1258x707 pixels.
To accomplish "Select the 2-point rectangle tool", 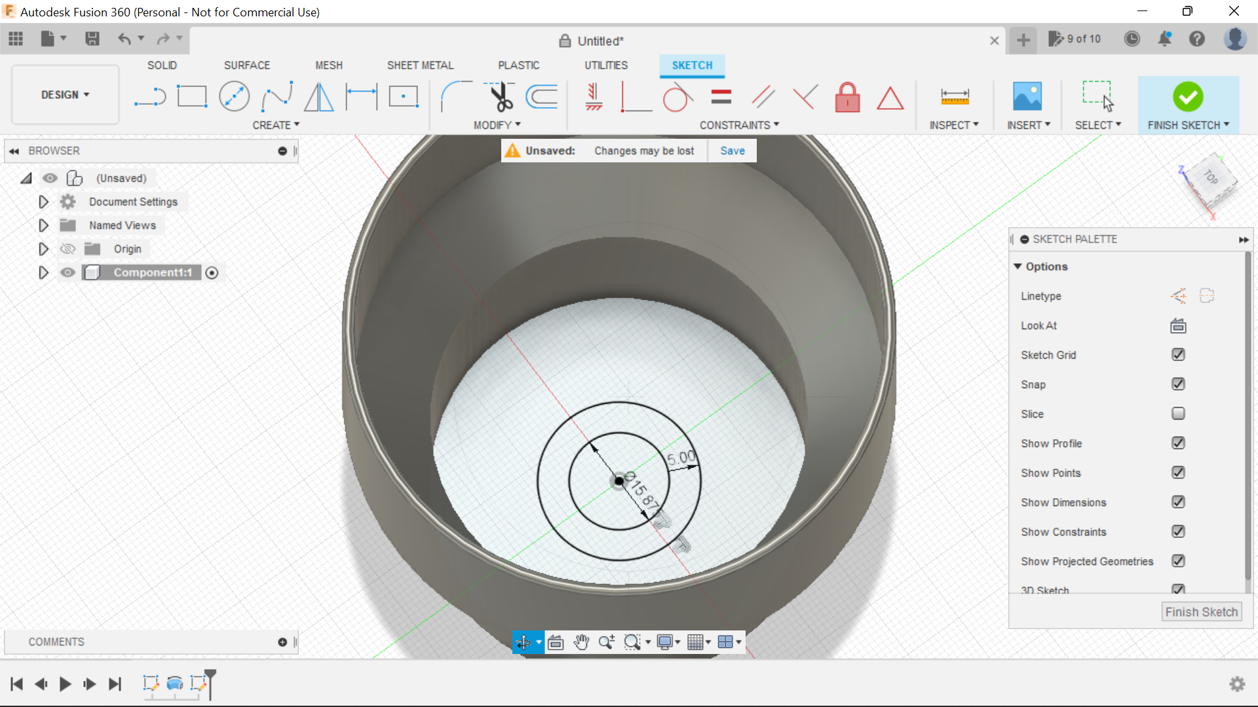I will 192,96.
